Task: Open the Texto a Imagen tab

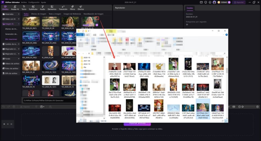Action: point(55,14)
